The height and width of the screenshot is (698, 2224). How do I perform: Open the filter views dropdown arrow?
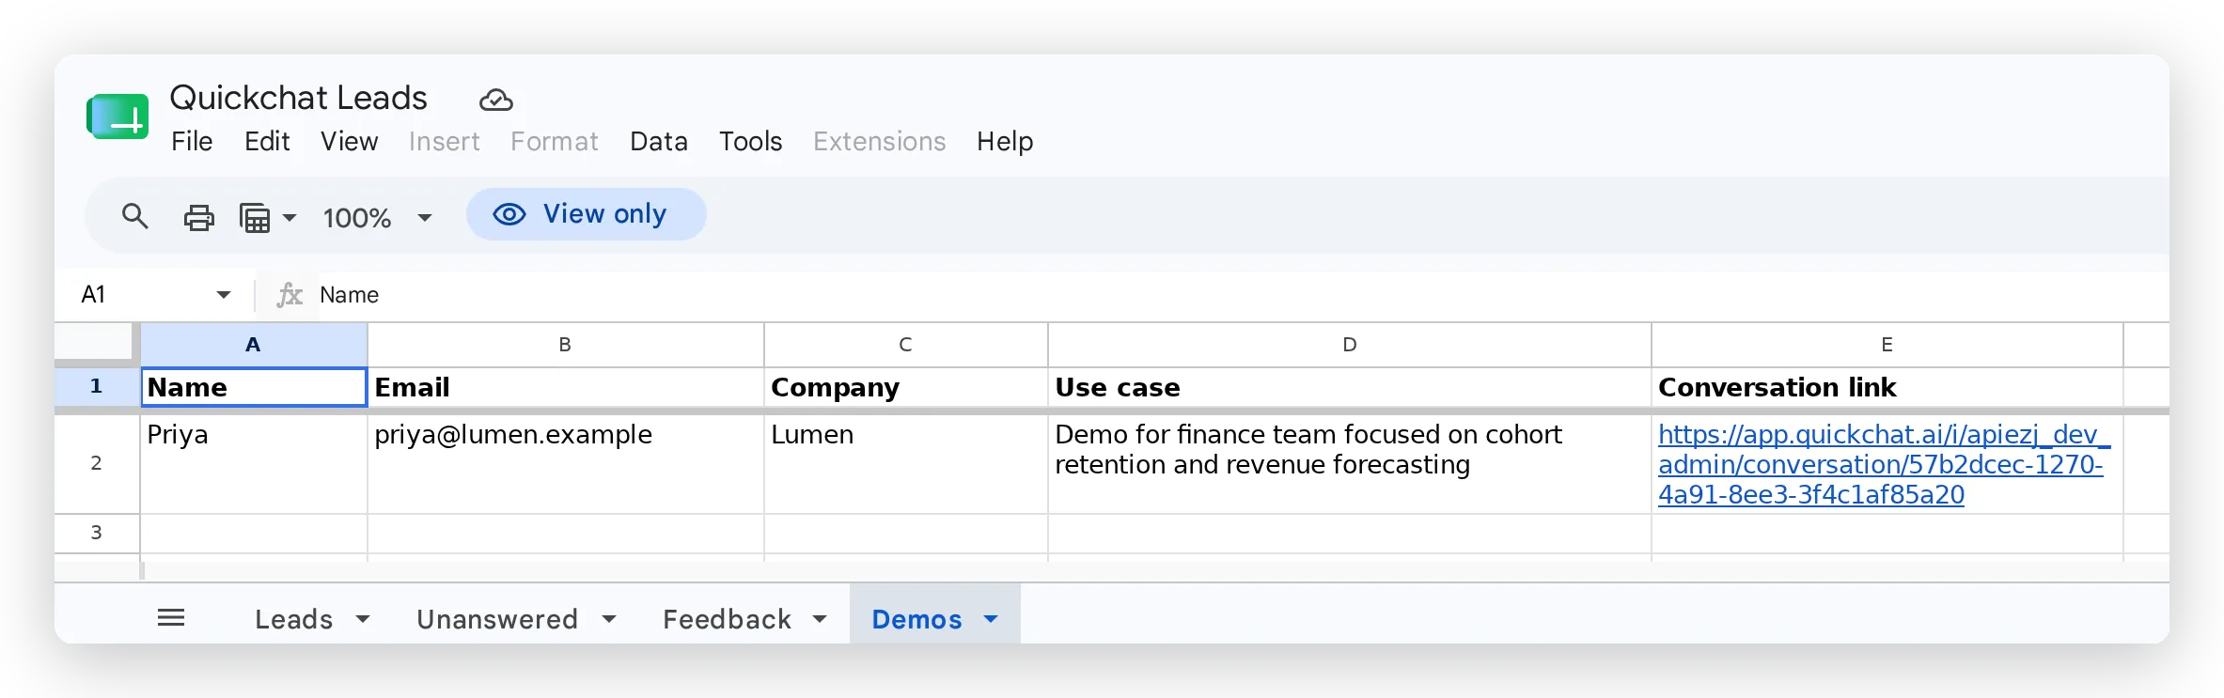(290, 218)
